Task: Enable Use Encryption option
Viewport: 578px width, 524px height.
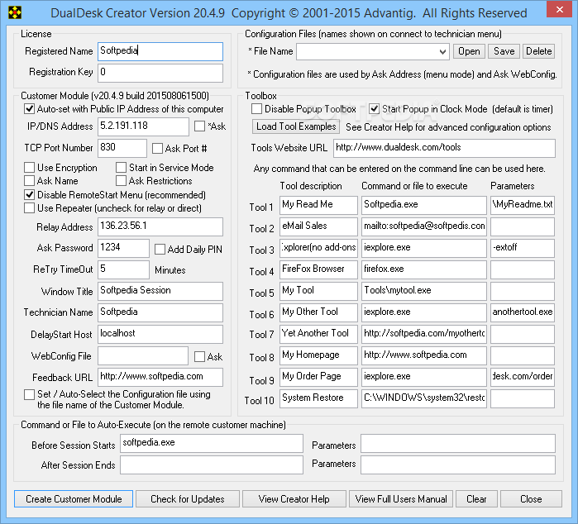Action: click(30, 168)
